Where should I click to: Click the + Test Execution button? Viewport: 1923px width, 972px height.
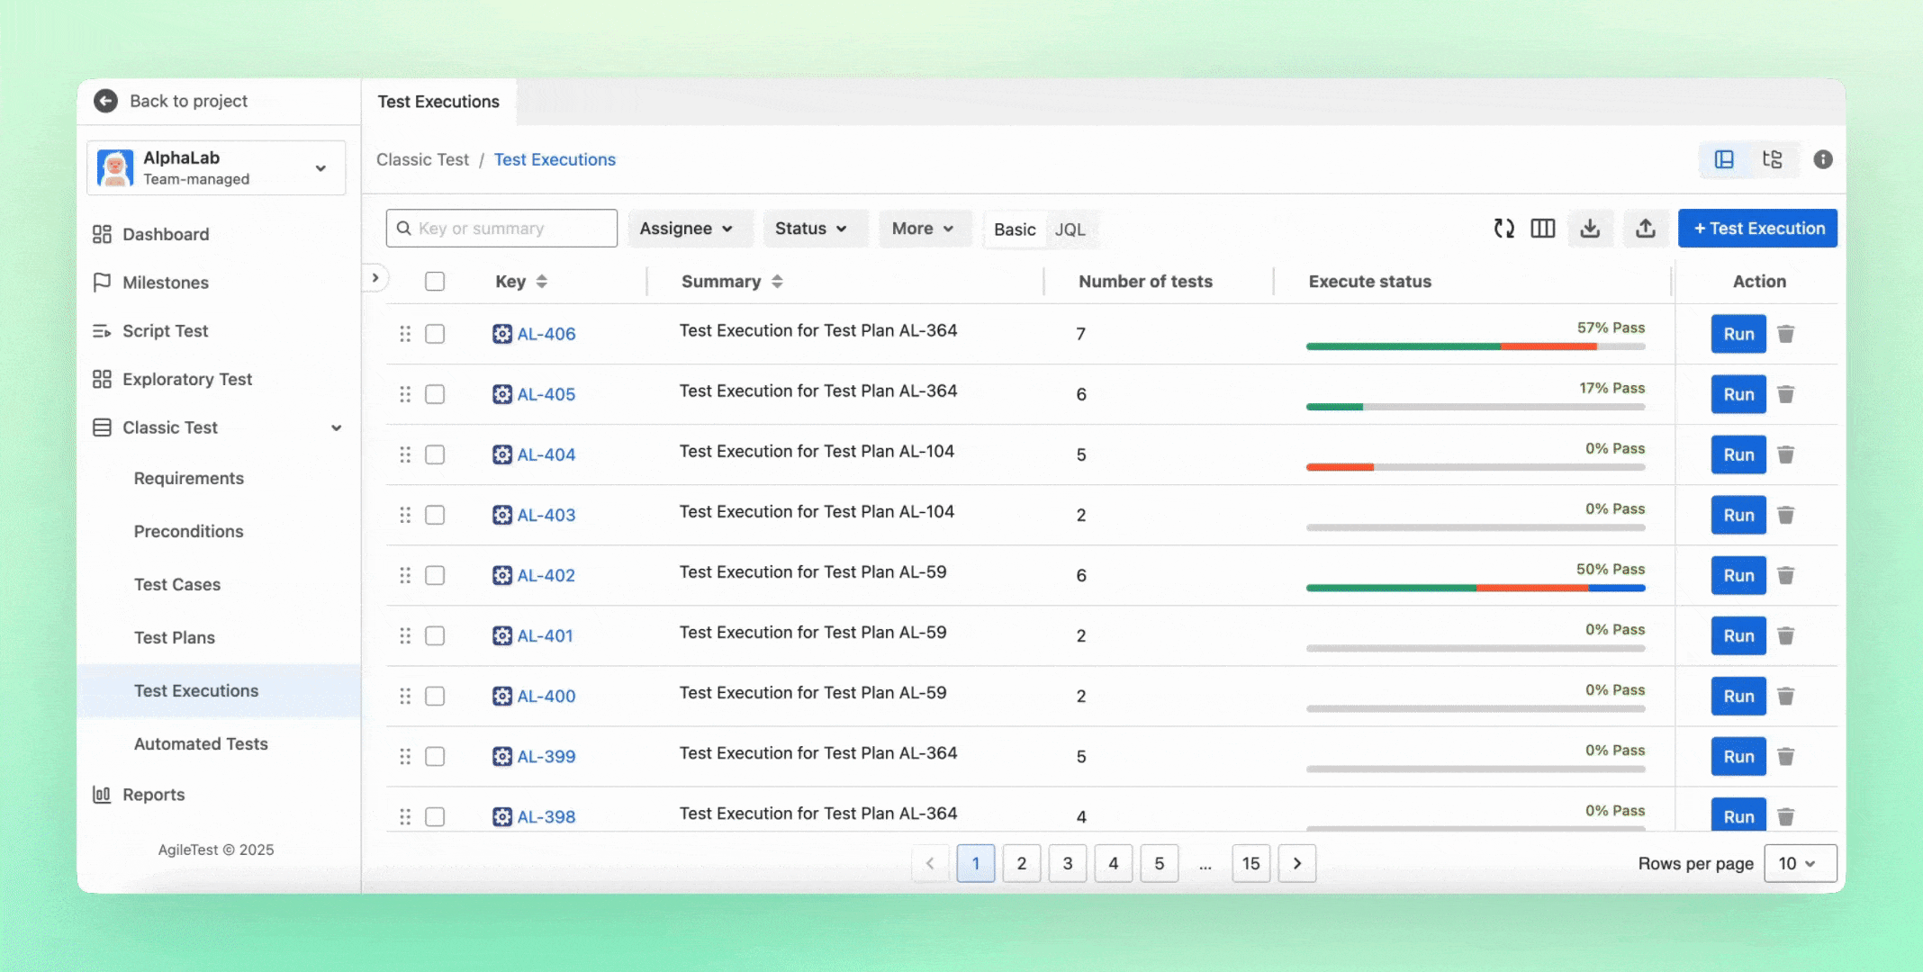click(1756, 228)
